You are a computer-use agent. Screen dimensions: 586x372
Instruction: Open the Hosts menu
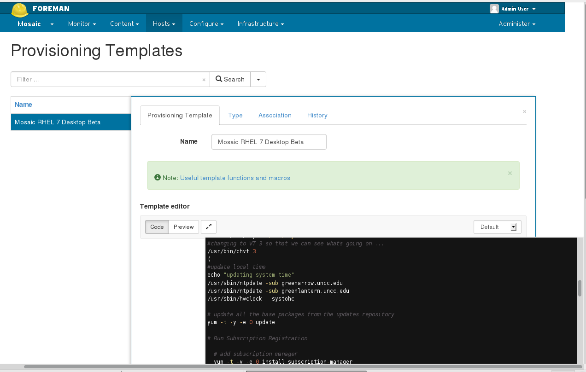click(164, 23)
